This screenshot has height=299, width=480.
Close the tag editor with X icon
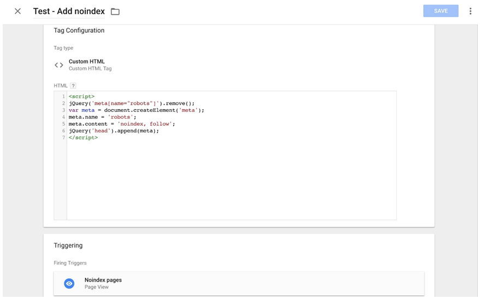point(18,11)
